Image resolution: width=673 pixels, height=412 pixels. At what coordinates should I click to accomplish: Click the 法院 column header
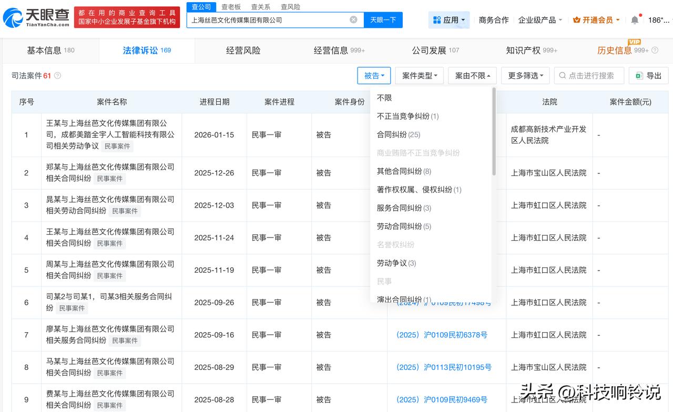(x=549, y=102)
